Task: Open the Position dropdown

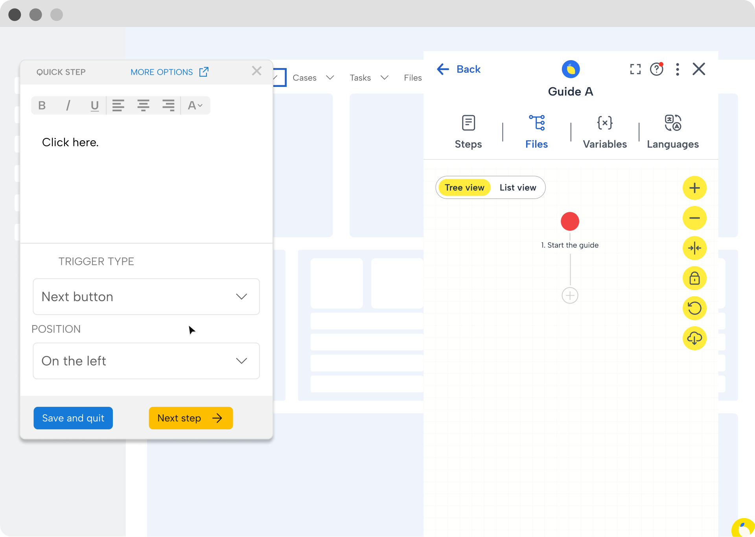Action: [146, 361]
